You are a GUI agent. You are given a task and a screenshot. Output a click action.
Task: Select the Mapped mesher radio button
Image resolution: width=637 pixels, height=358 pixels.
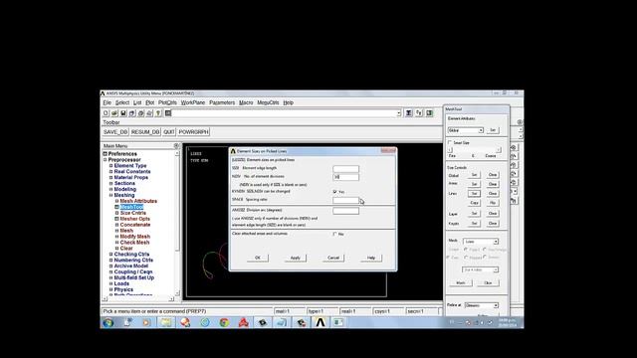[466, 258]
